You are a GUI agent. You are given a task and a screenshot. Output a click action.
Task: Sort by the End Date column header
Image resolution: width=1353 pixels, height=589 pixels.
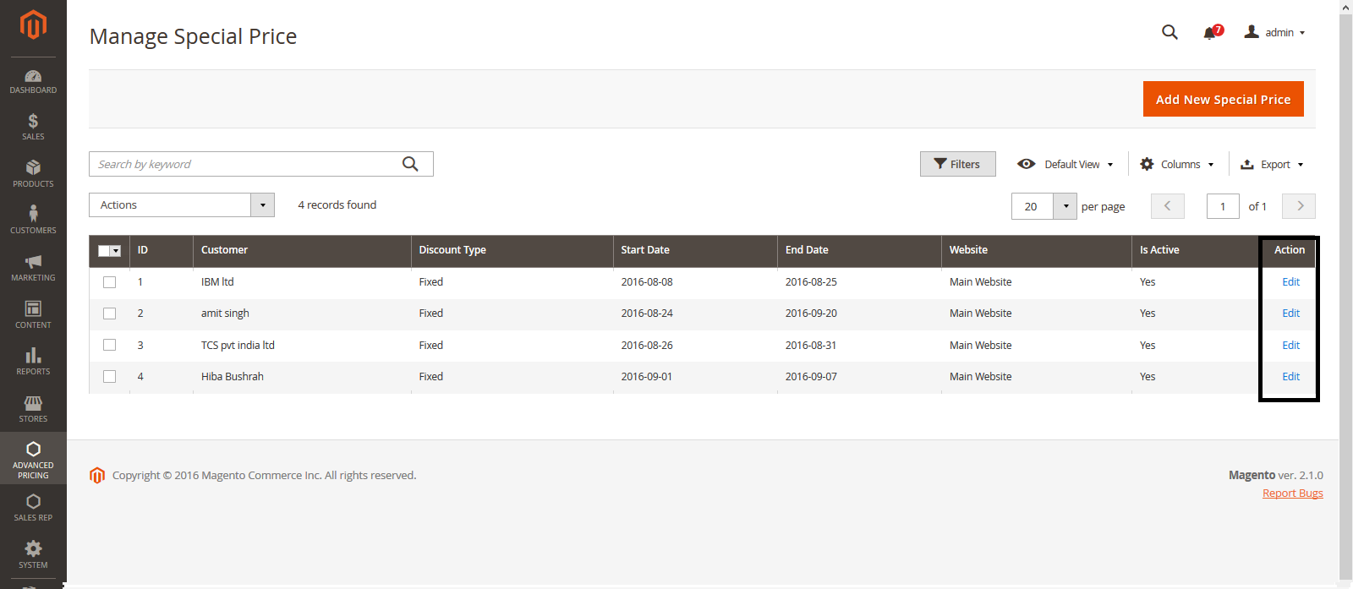(x=859, y=250)
